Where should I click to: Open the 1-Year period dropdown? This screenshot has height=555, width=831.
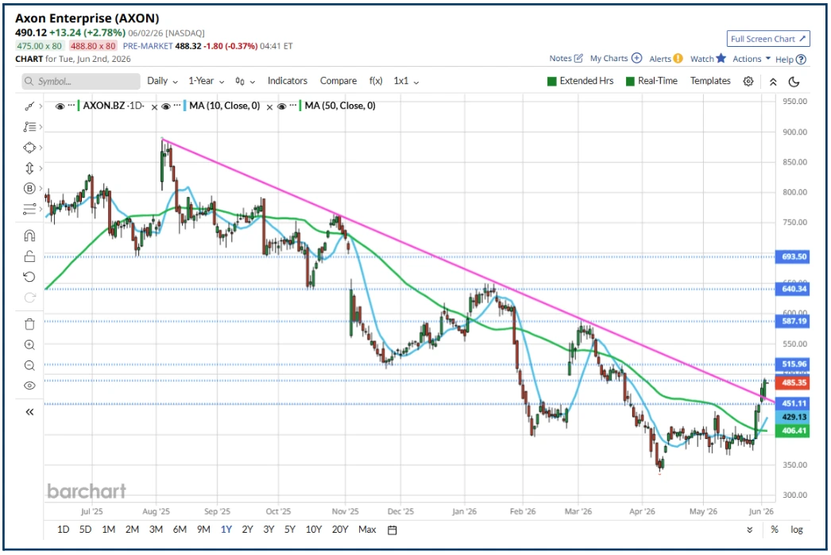[206, 81]
